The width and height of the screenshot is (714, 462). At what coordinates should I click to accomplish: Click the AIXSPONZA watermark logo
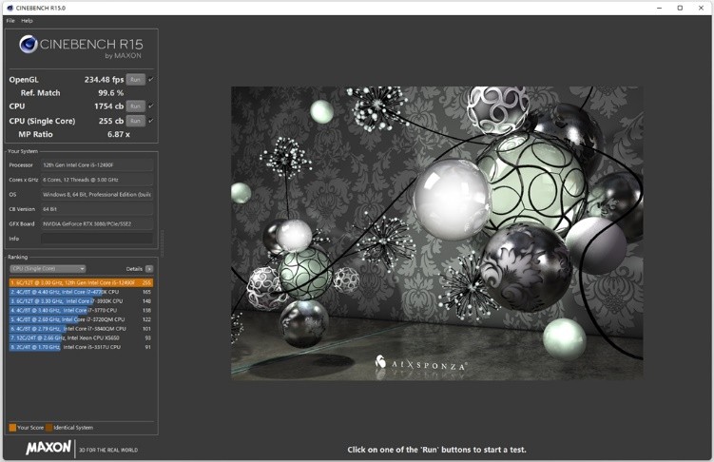[380, 362]
